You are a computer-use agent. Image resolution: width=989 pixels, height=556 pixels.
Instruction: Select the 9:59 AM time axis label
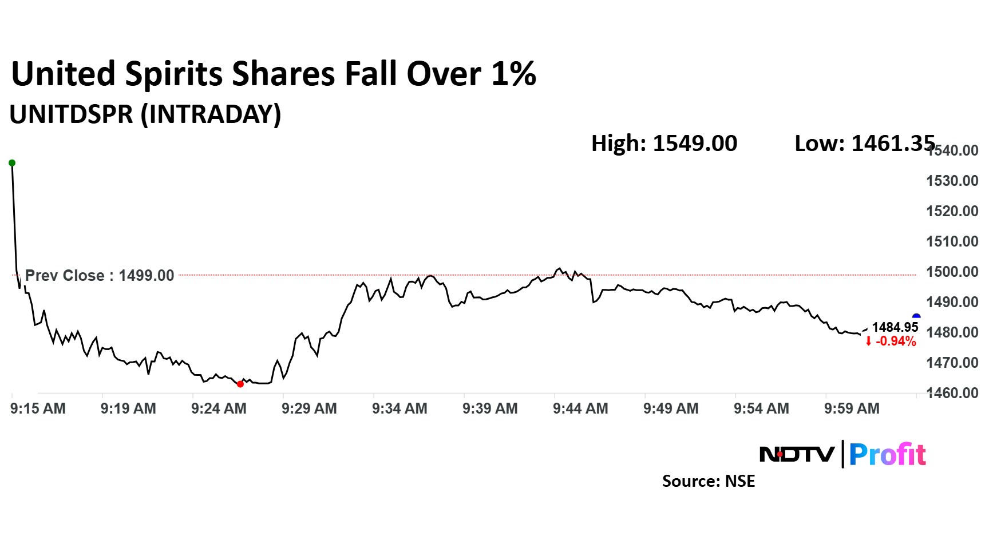[x=852, y=408]
